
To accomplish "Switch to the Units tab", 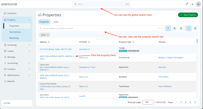I will pos(56,22).
